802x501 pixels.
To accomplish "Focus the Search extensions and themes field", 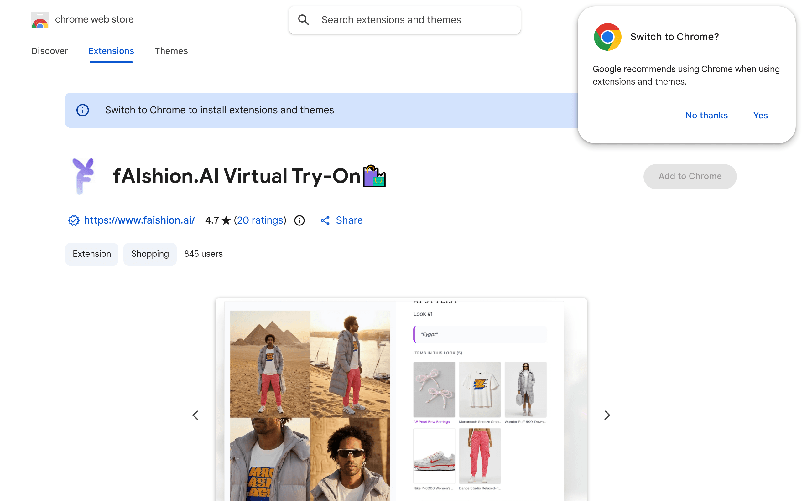I will (405, 20).
